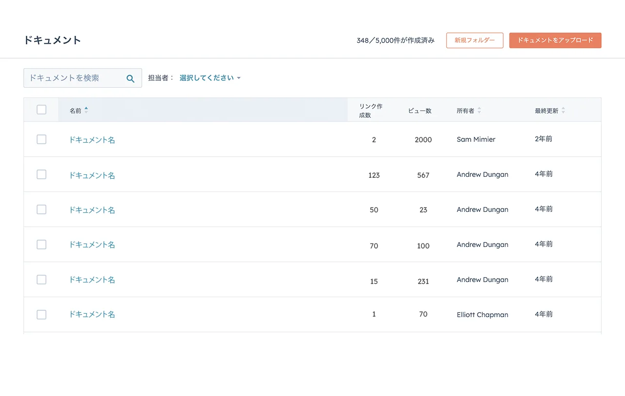Open the document owned by Sam Mimier
Viewport: 625px width, 396px height.
point(92,140)
